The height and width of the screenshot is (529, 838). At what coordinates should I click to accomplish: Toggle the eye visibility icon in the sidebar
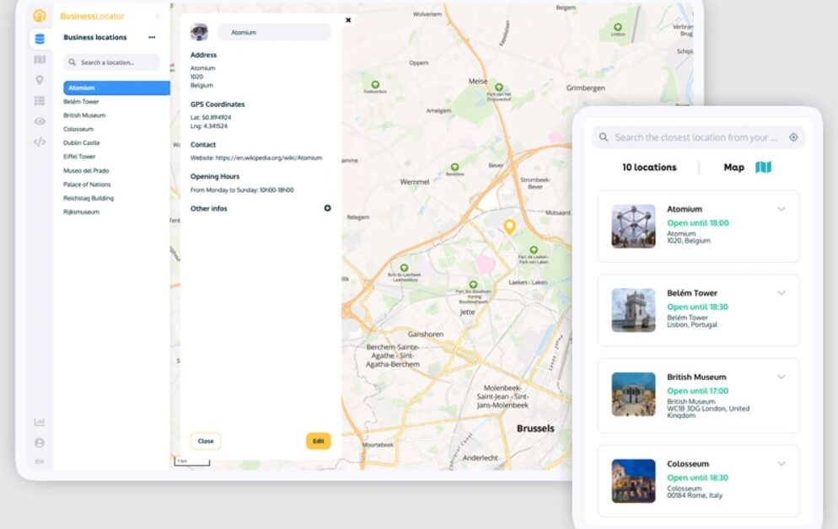click(x=39, y=121)
